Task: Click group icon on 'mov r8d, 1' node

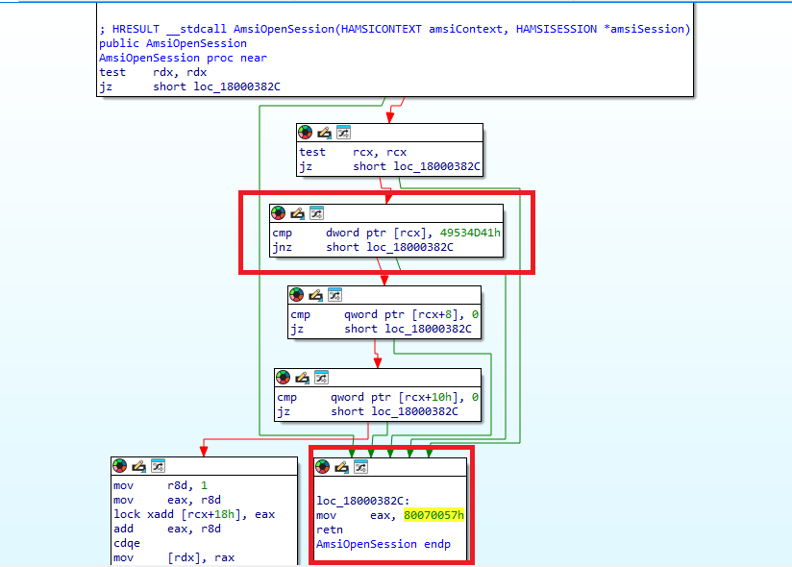Action: [x=158, y=465]
